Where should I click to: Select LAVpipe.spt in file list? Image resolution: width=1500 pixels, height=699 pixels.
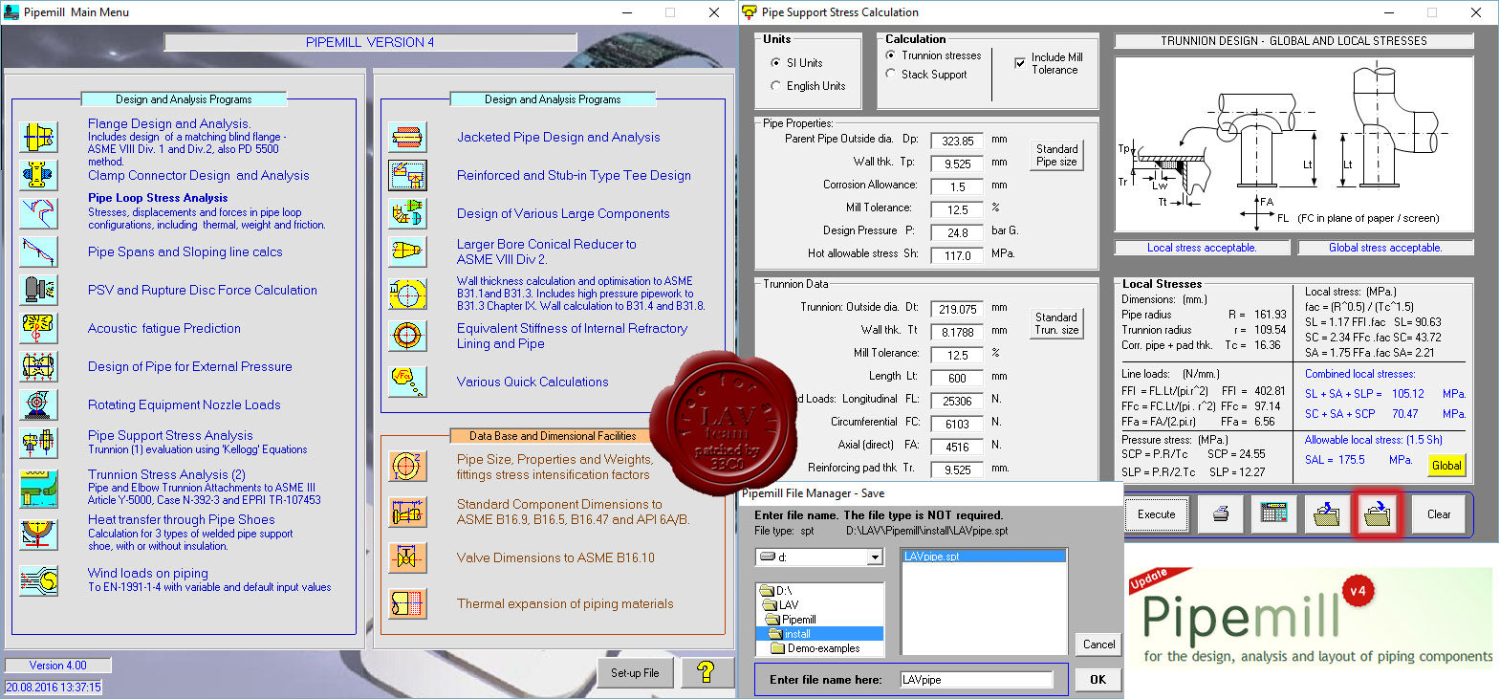983,557
